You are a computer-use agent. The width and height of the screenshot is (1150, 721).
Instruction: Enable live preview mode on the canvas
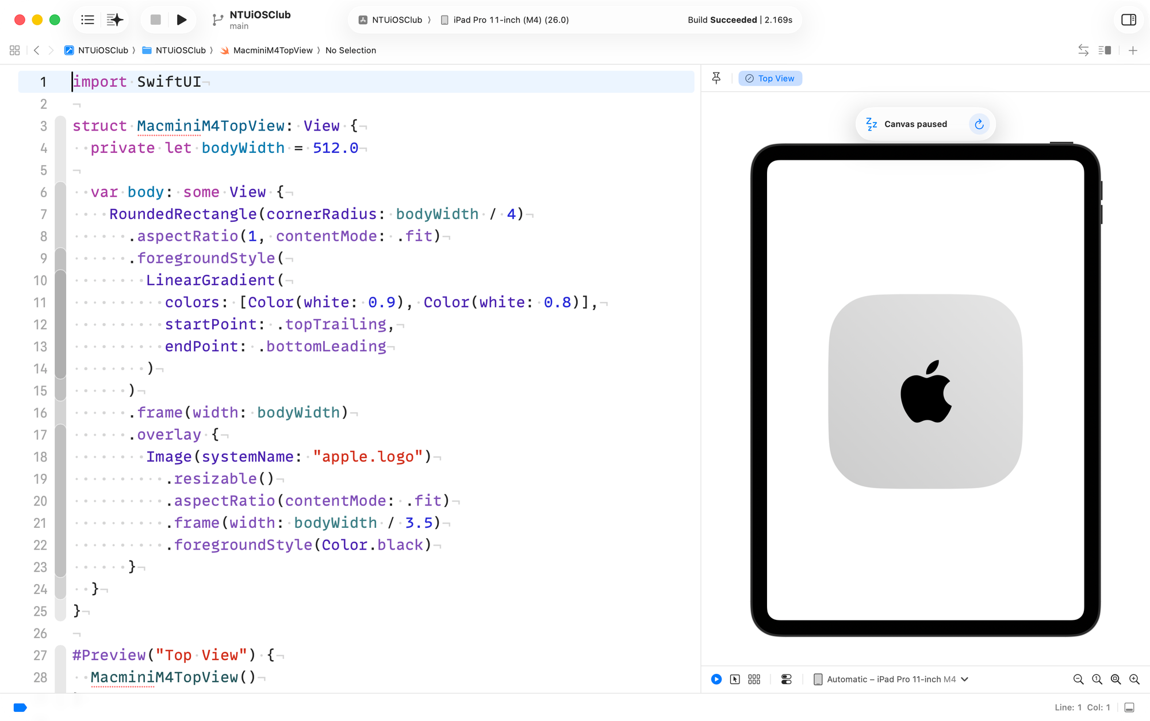point(716,679)
